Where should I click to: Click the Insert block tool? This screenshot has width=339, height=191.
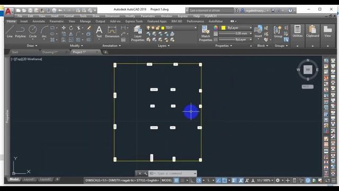[258, 32]
